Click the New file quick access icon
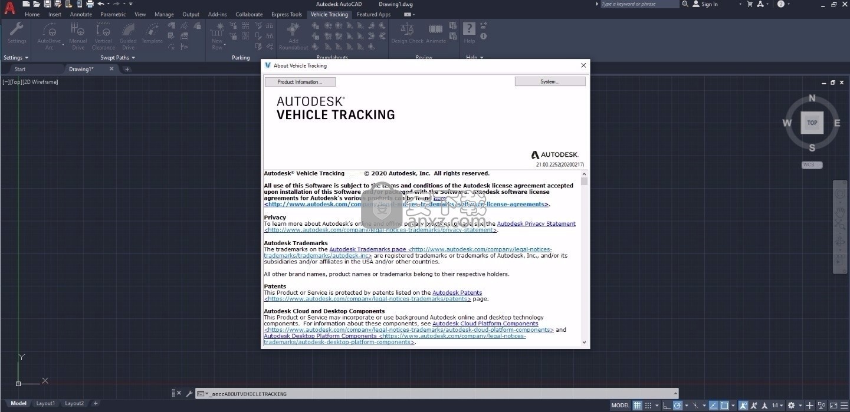 pos(27,4)
